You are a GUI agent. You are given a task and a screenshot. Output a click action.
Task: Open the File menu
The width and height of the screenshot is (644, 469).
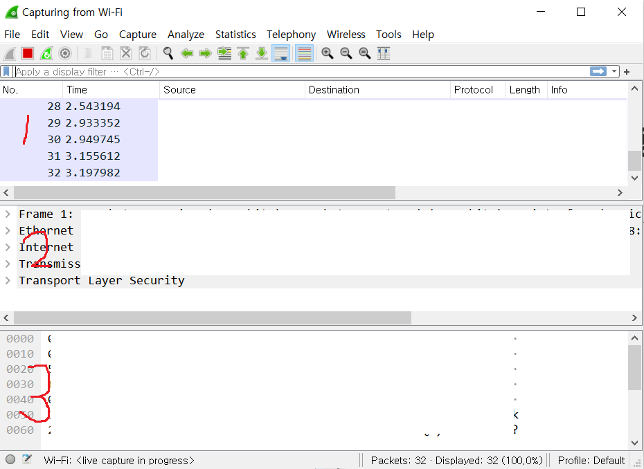12,35
